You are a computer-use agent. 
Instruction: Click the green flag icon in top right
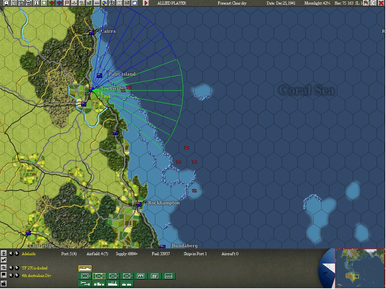pos(366,3)
